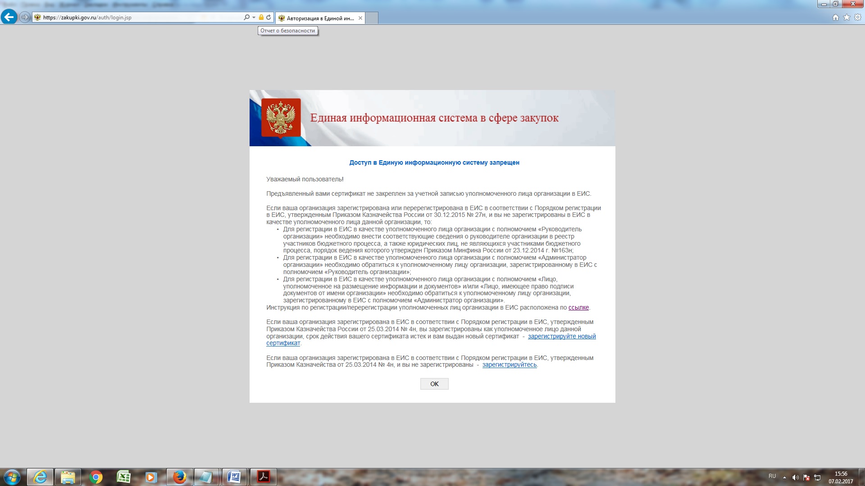The height and width of the screenshot is (486, 865).
Task: Open Favorites star icon
Action: click(x=847, y=18)
